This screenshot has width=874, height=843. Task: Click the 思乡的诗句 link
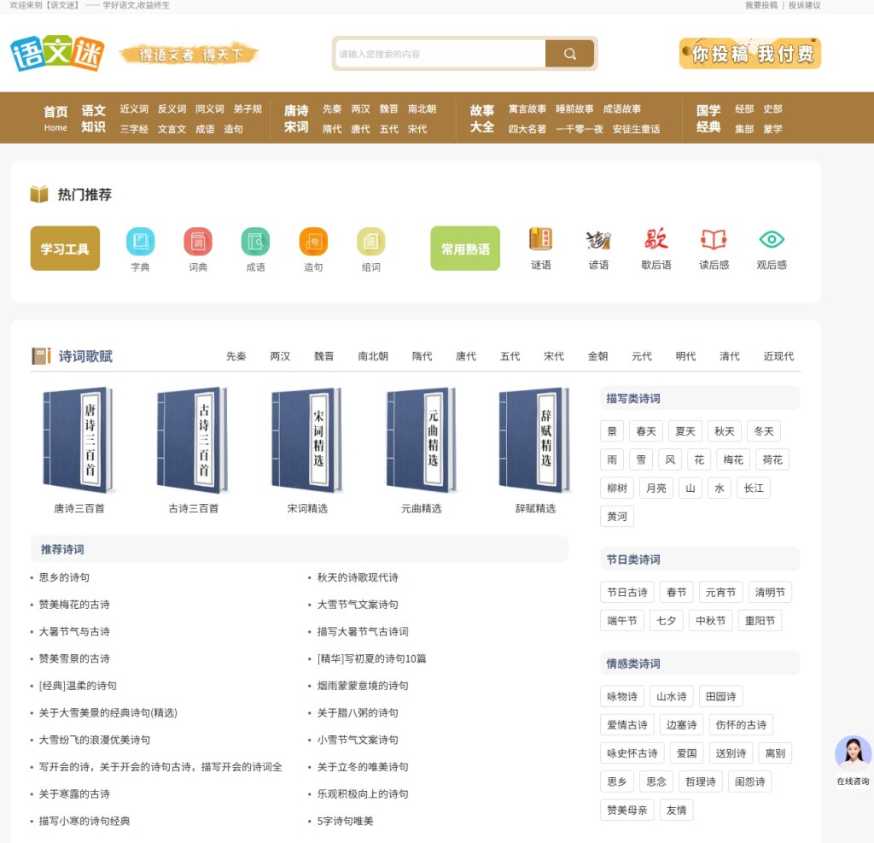[x=64, y=577]
